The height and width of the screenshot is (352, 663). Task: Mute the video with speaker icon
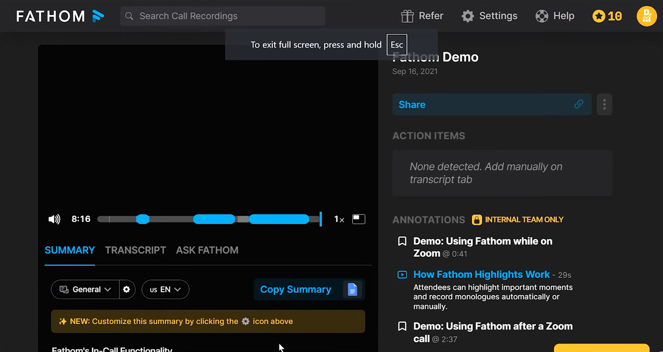pos(54,219)
